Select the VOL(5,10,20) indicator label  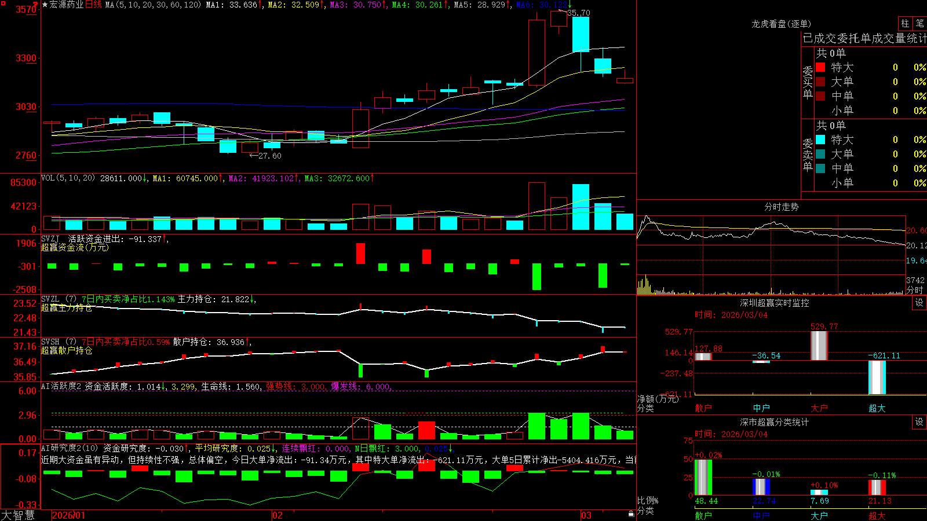pyautogui.click(x=68, y=178)
